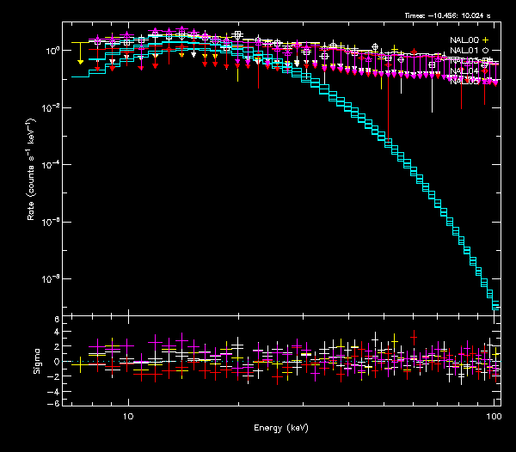Click the red diamond marker beside NAI_04
The height and width of the screenshot is (452, 516).
486,71
